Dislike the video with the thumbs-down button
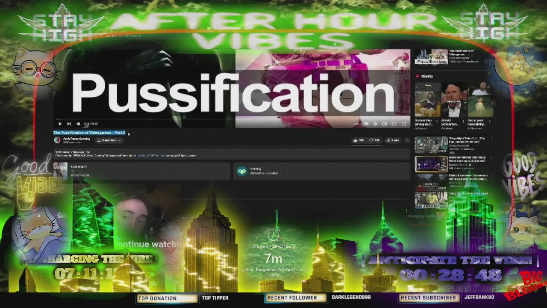The image size is (547, 308). point(374,140)
